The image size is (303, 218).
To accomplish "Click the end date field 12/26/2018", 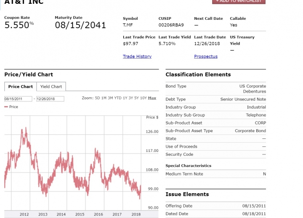I will point(50,99).
